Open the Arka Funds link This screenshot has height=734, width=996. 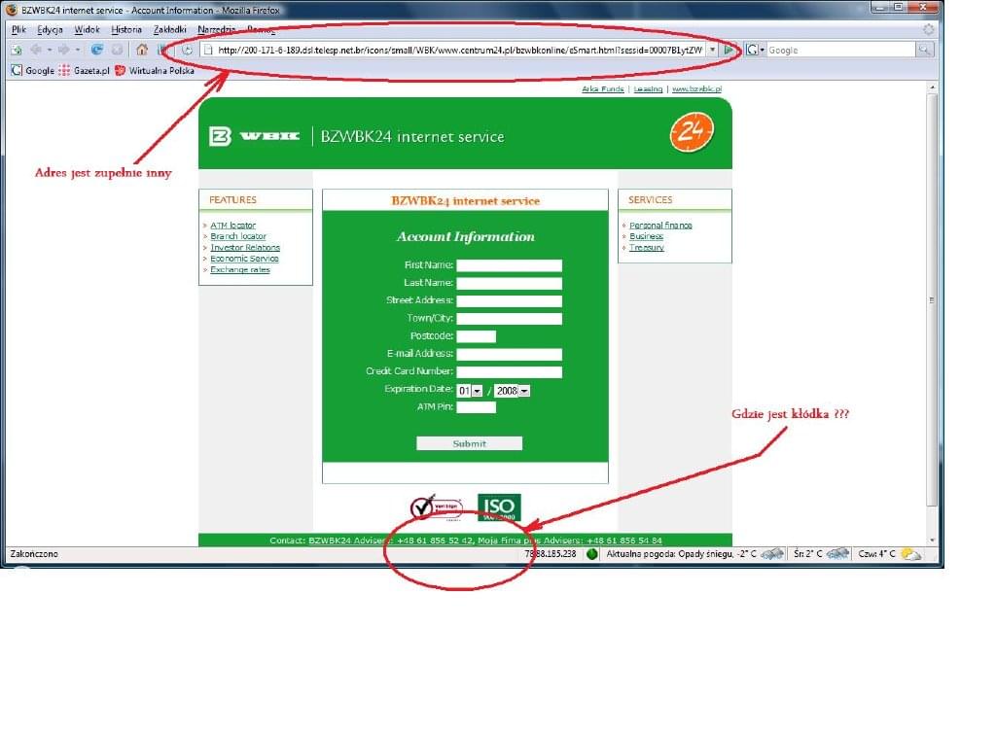coord(603,88)
